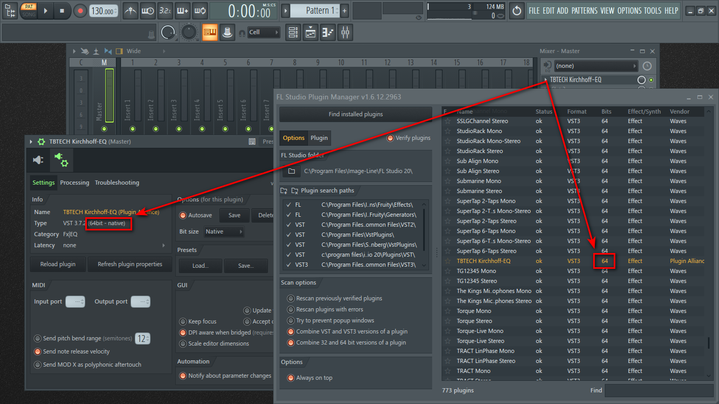Toggle the metronome in the top toolbar
Image resolution: width=719 pixels, height=404 pixels.
(131, 11)
